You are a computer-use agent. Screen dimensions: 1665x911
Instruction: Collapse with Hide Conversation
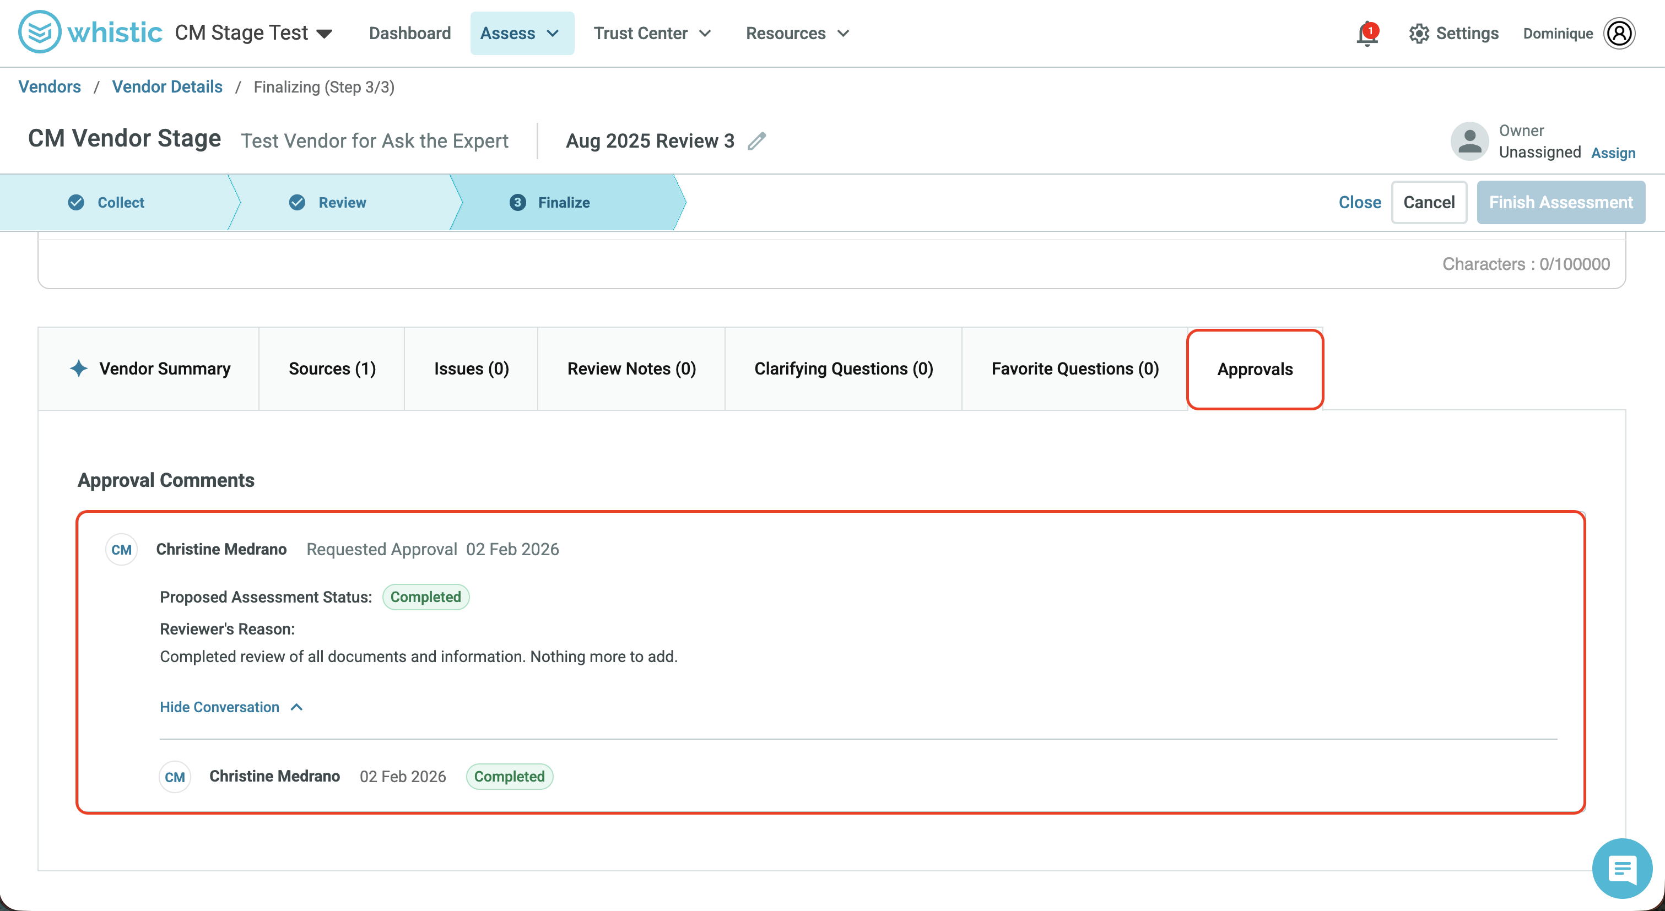[231, 707]
